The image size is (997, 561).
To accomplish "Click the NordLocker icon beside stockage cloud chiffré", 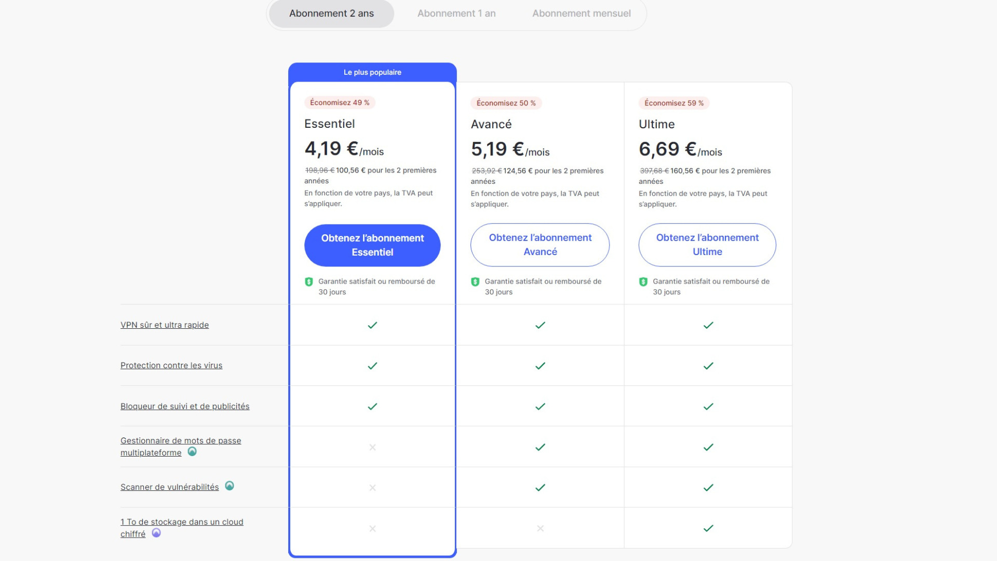I will pyautogui.click(x=156, y=533).
